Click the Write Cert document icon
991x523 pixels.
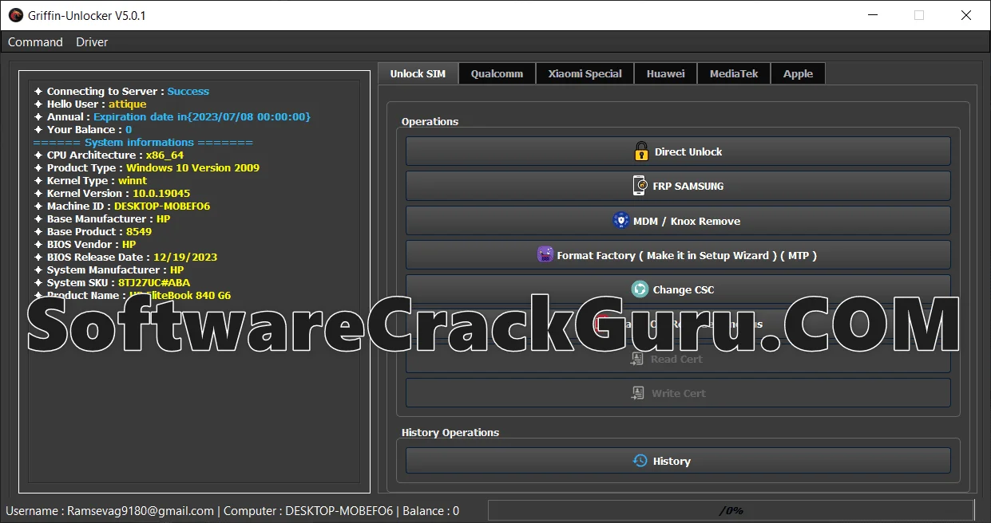637,393
